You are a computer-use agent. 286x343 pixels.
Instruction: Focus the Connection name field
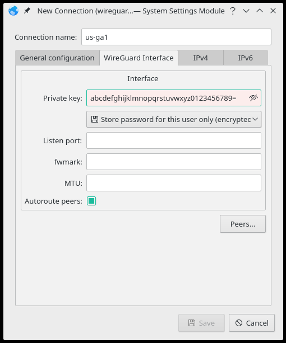coord(176,37)
